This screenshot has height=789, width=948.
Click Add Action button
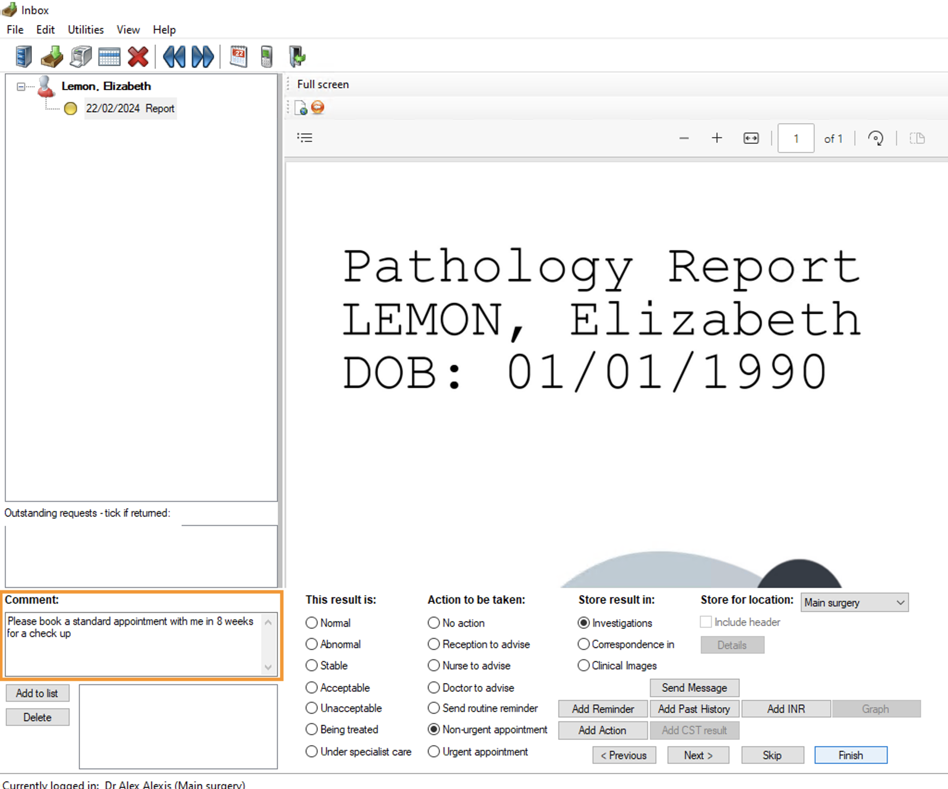click(x=603, y=730)
